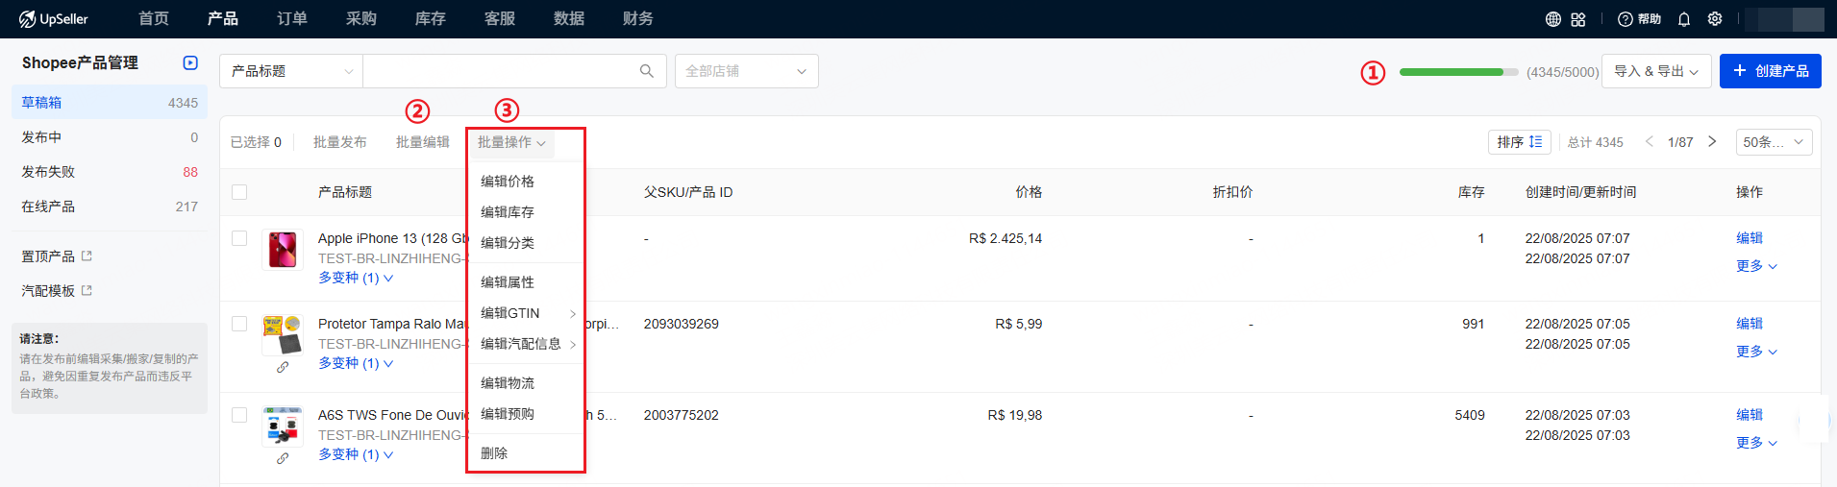Viewport: 1837px width, 487px height.
Task: Open the 全部店铺 store dropdown
Action: tap(746, 71)
